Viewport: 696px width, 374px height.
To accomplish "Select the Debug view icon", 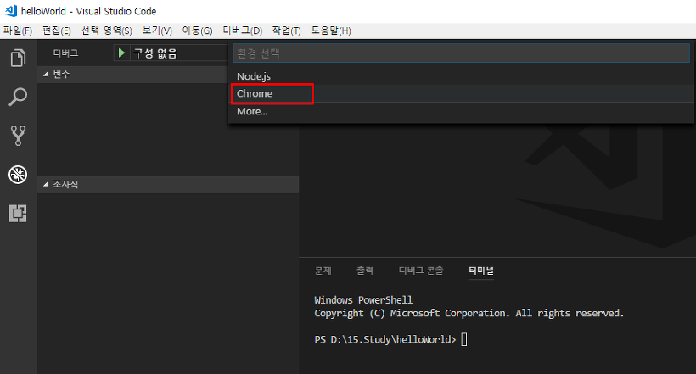I will point(18,175).
